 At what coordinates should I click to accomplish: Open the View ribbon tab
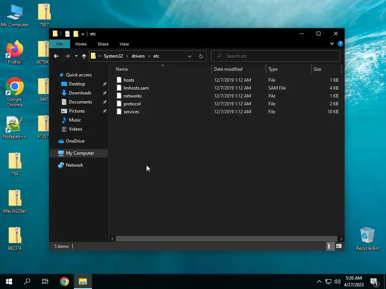click(x=124, y=44)
